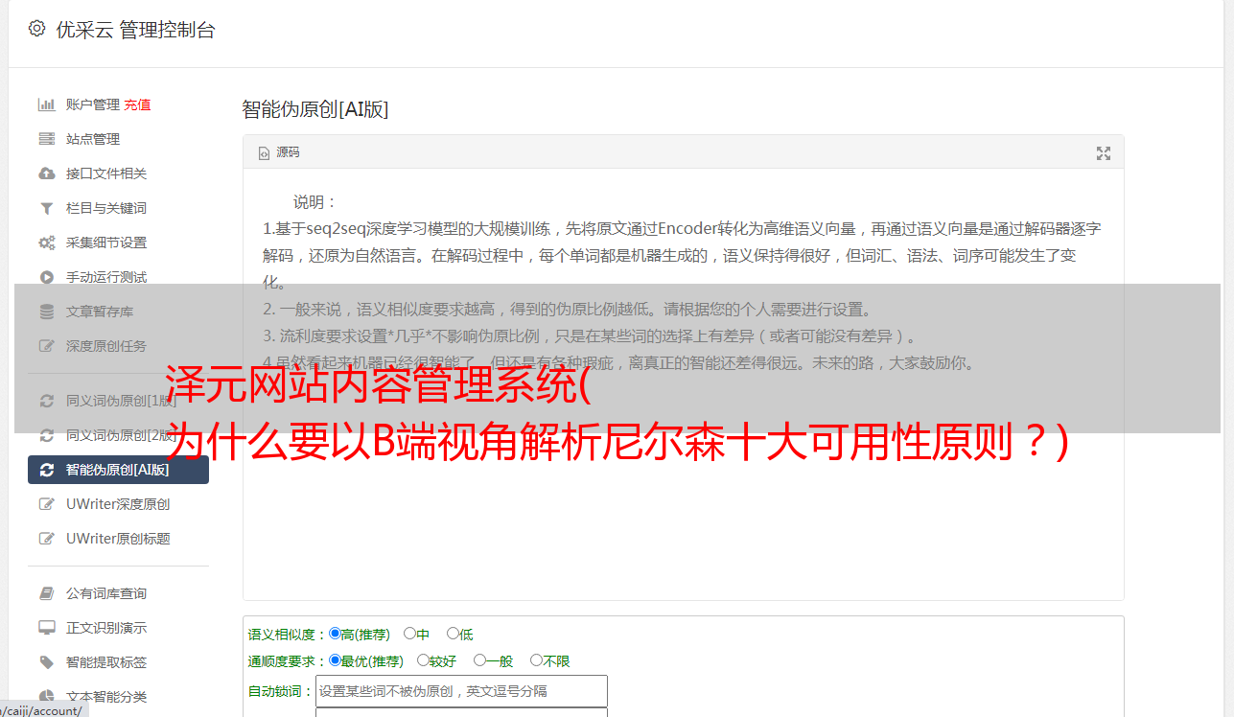This screenshot has width=1234, height=717.
Task: Click the fullscreen expand icon in editor toolbar
Action: (x=1104, y=152)
